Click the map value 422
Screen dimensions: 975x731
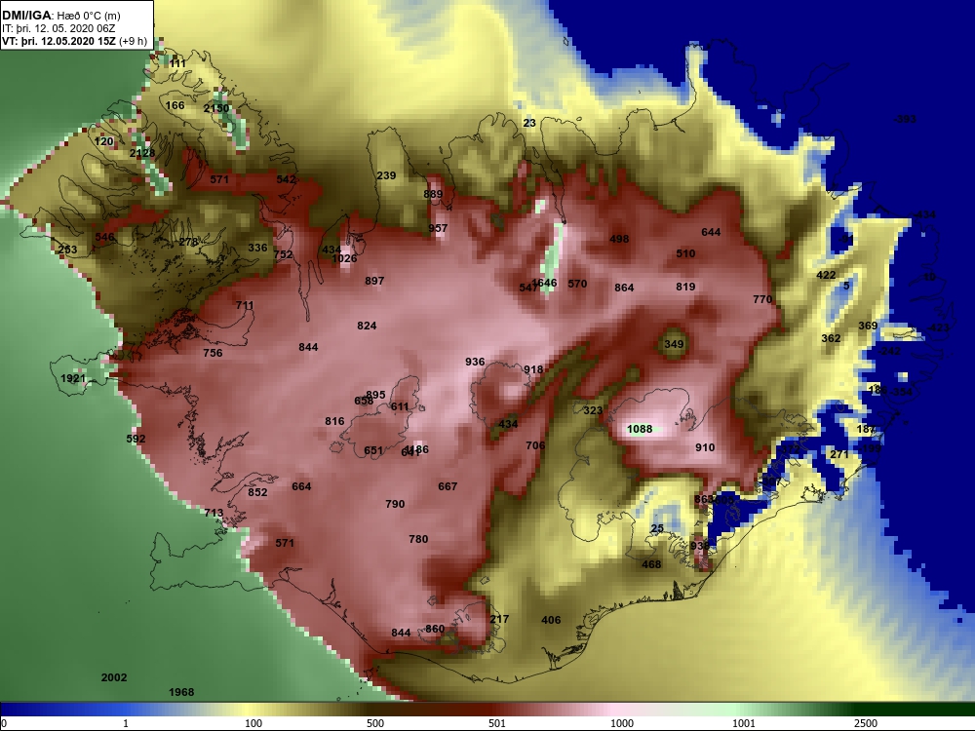tap(826, 276)
